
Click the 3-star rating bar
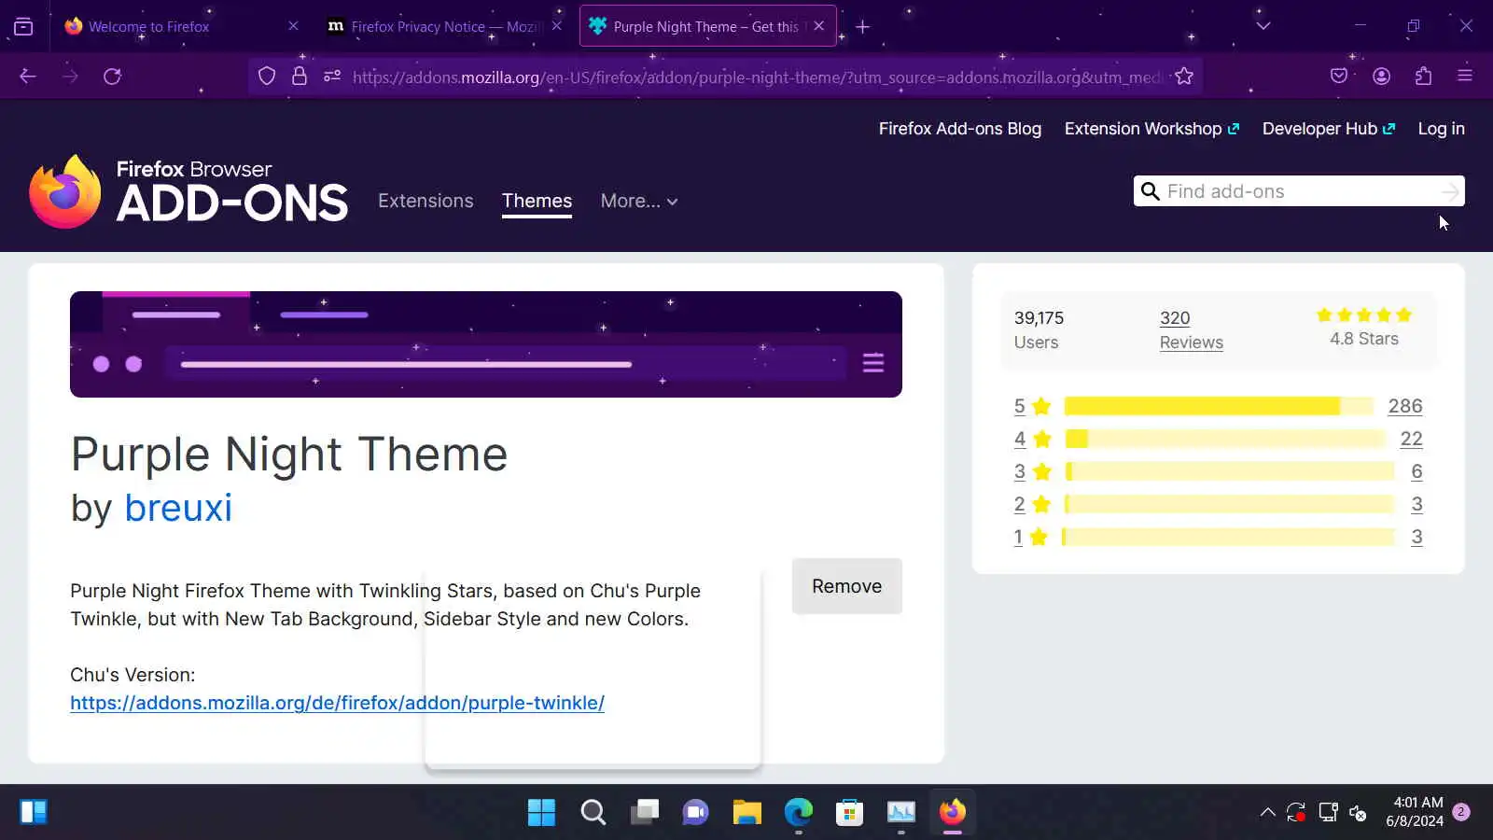(1230, 471)
